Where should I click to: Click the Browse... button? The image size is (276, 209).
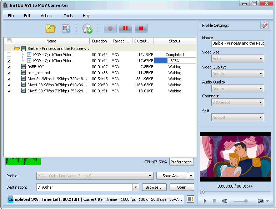click(x=154, y=187)
